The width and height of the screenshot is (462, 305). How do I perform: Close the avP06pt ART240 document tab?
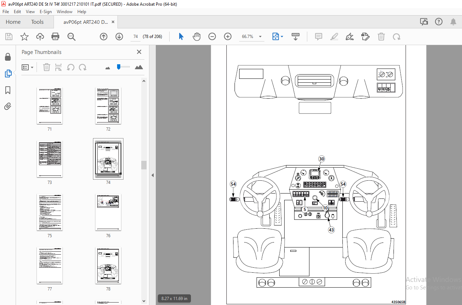point(113,22)
